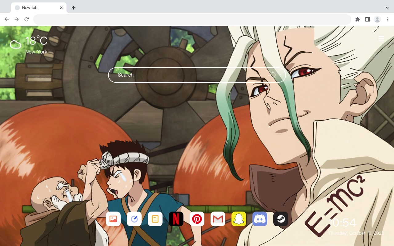Click the 10:54 clock display

point(342,223)
